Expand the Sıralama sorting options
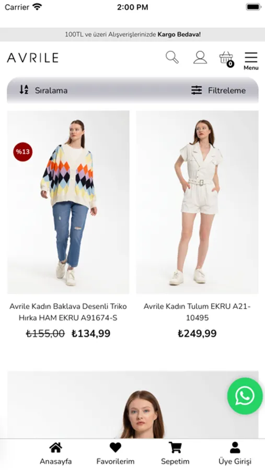 coord(43,90)
